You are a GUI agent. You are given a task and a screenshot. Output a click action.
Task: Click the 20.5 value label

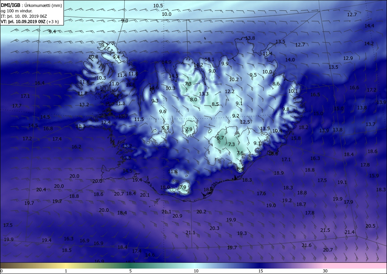370,226
